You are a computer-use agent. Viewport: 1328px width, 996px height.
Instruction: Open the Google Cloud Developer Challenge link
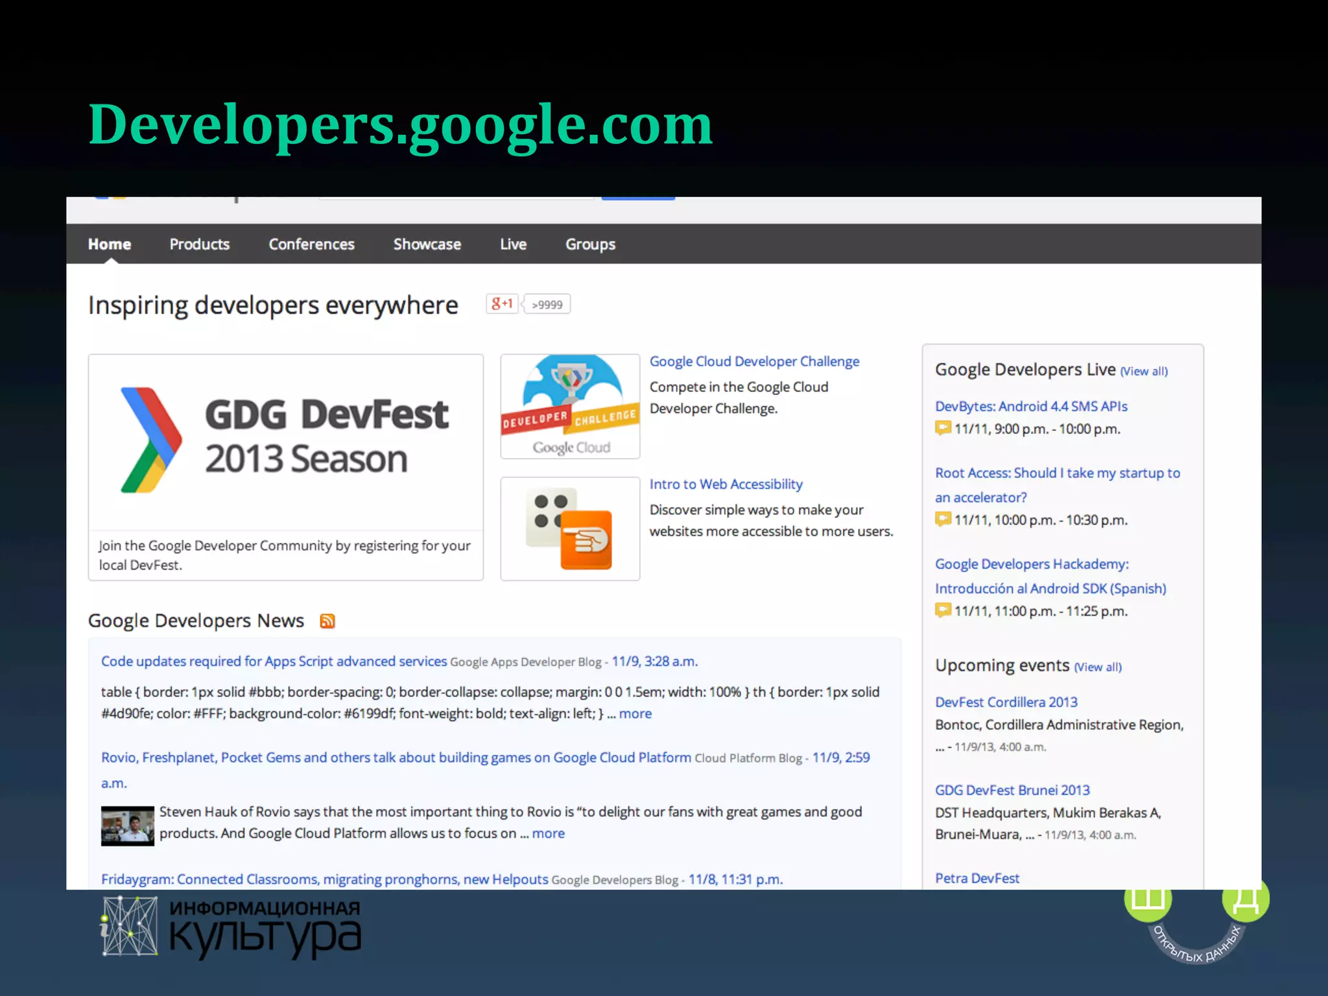pos(755,362)
